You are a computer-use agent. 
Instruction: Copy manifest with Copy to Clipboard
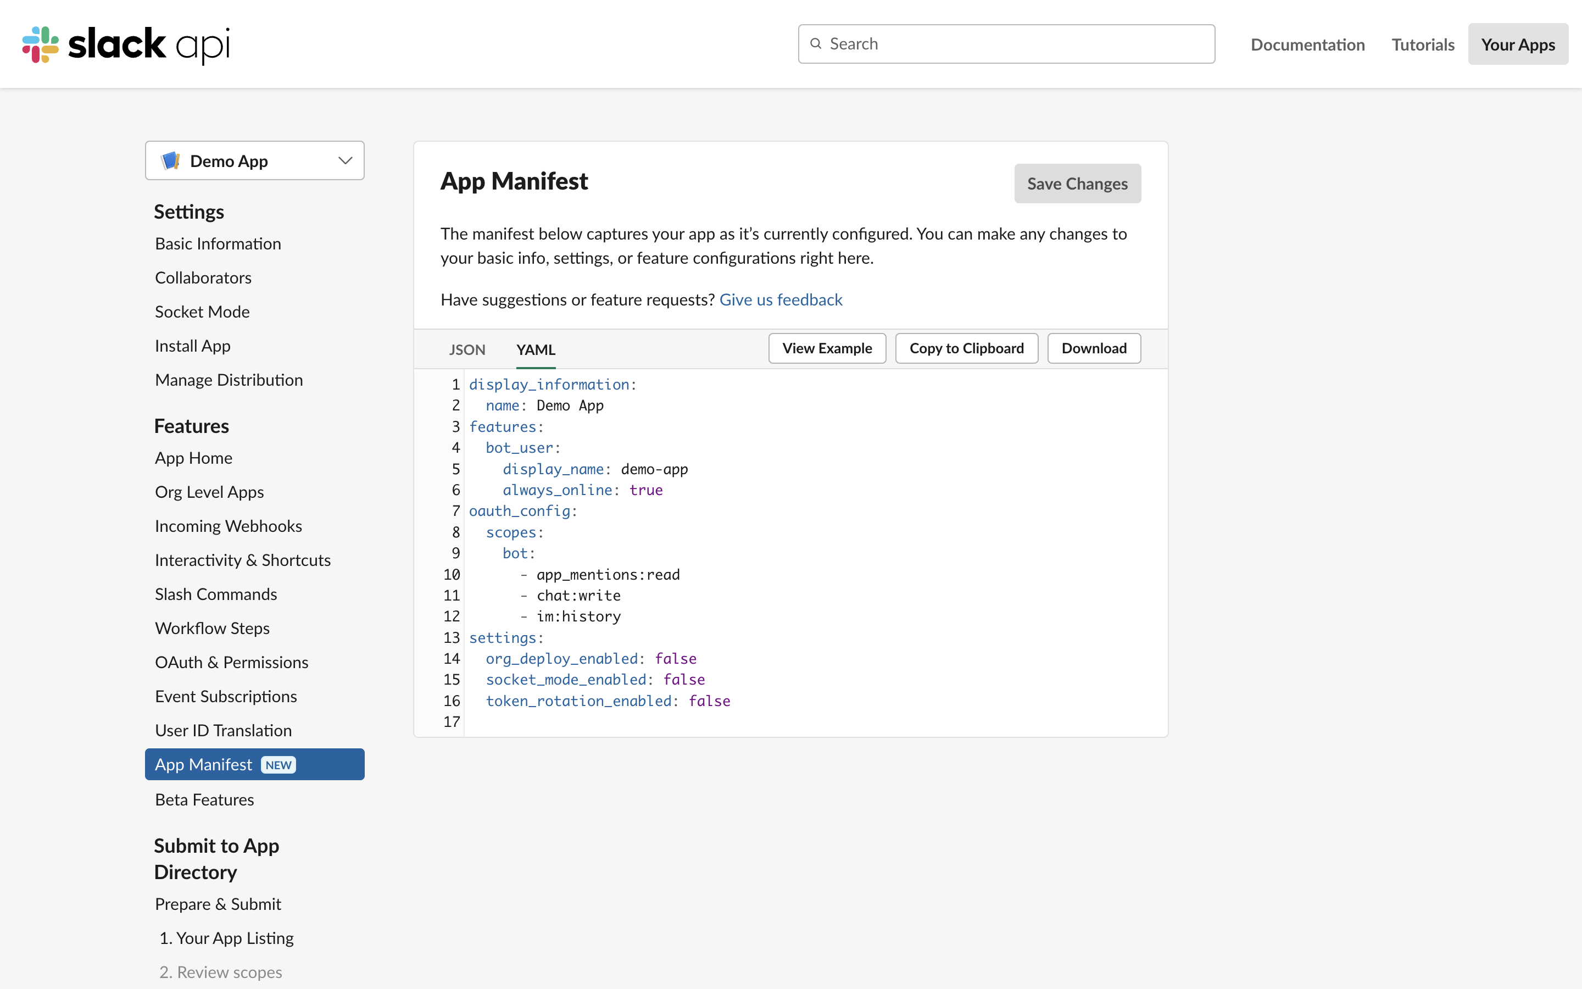966,348
